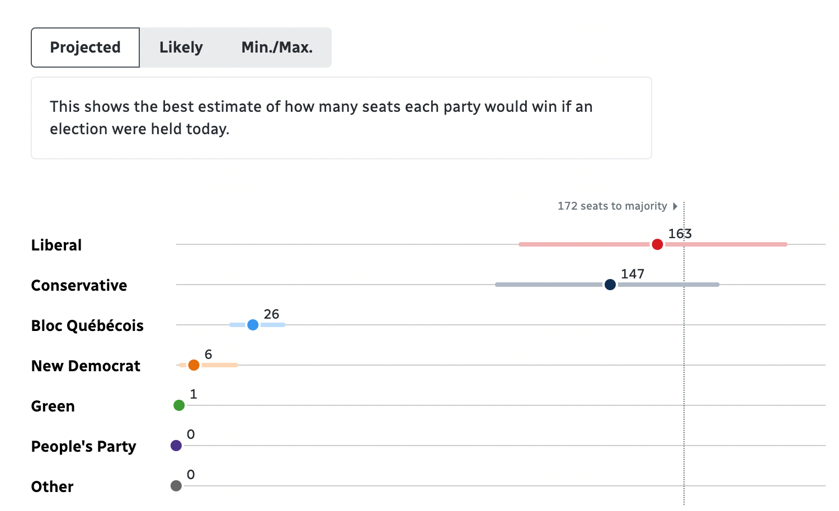Click the Conservative party label

point(79,286)
